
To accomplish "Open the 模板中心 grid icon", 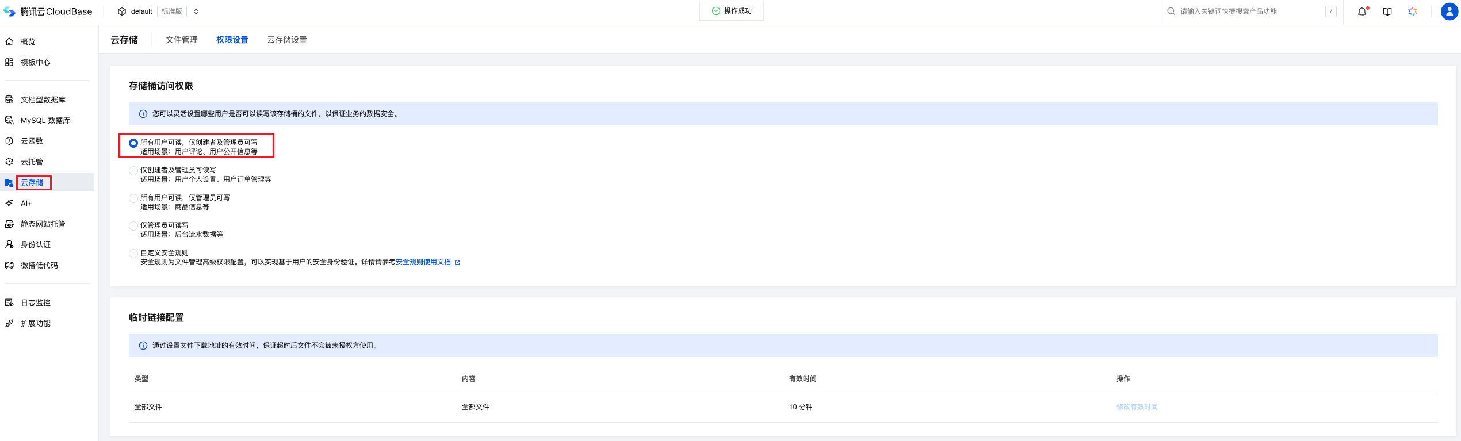I will 9,62.
